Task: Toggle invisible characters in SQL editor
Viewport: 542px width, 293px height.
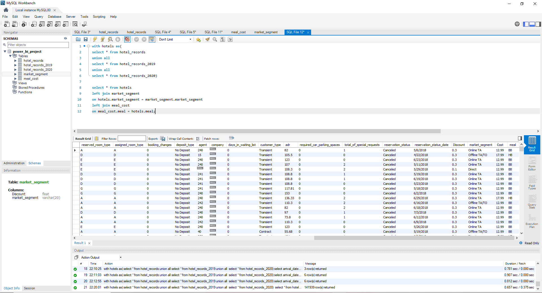Action: tap(222, 39)
